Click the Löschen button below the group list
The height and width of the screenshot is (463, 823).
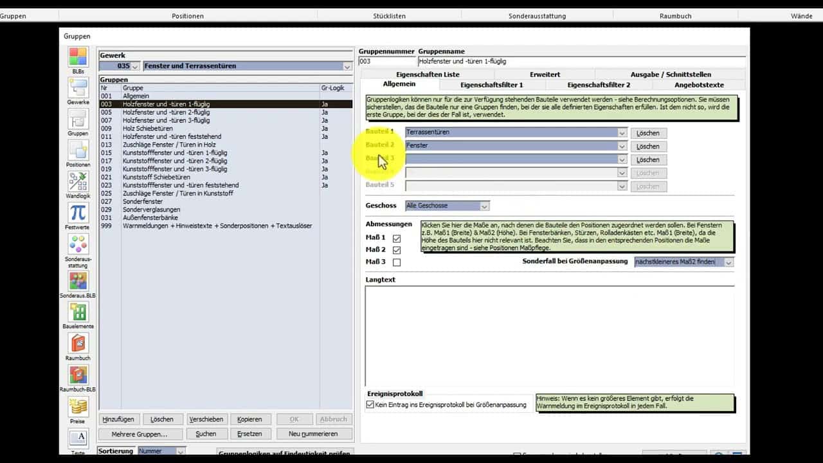pos(162,419)
